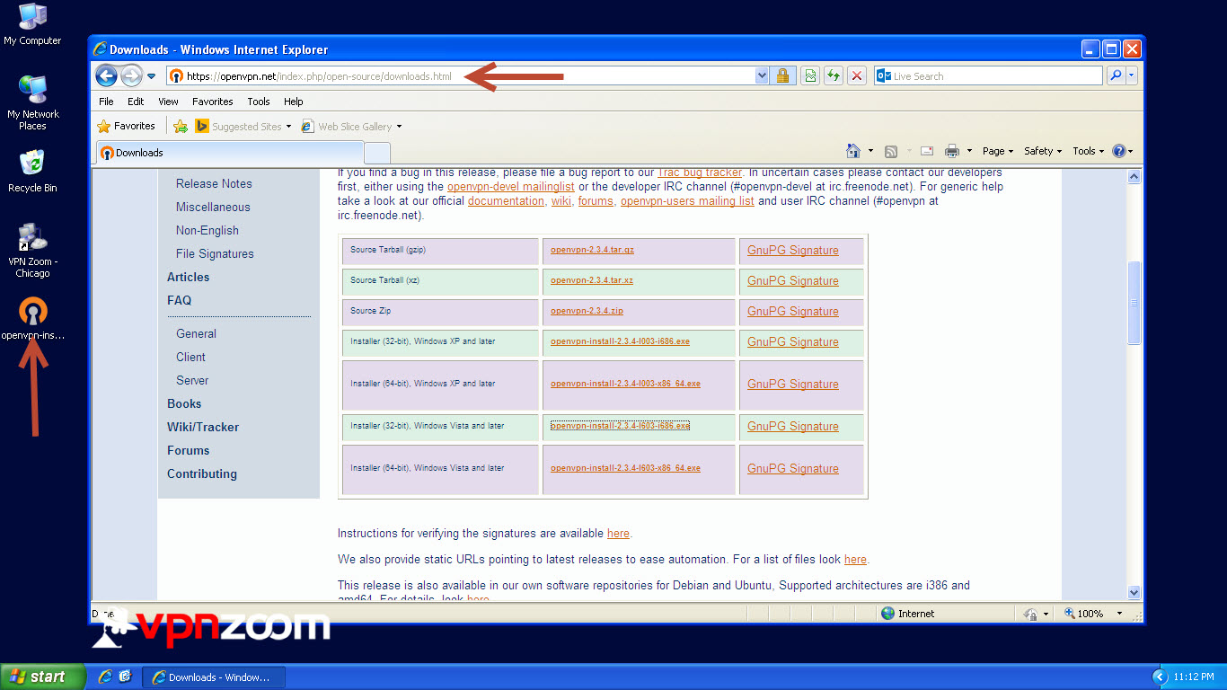Screen dimensions: 1227x690
Task: Click the vertical scrollbar down arrow
Action: (x=1134, y=592)
